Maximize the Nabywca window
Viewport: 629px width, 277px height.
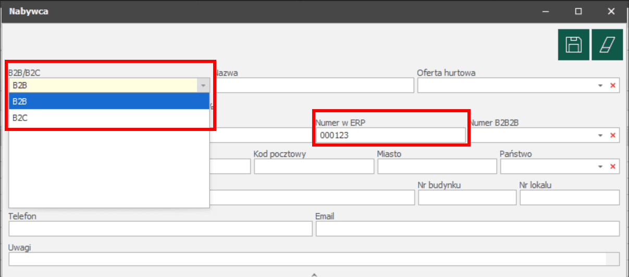tap(578, 11)
